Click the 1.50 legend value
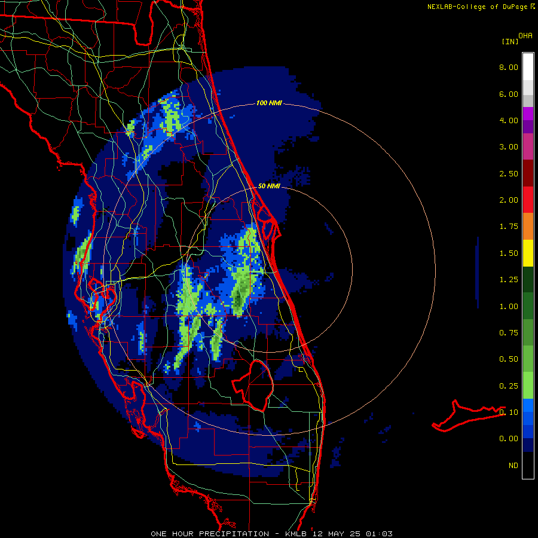Screen dimensions: 538x538 point(509,253)
